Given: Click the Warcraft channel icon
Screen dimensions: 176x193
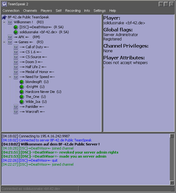Looking at the screenshot, I should 16,112.
